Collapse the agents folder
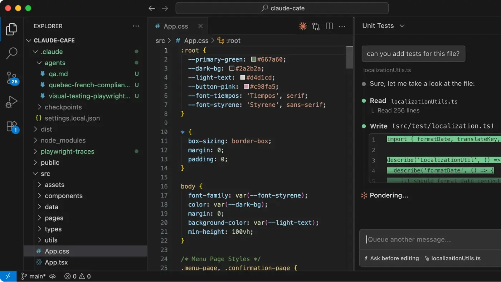Image resolution: width=501 pixels, height=282 pixels. pos(55,63)
